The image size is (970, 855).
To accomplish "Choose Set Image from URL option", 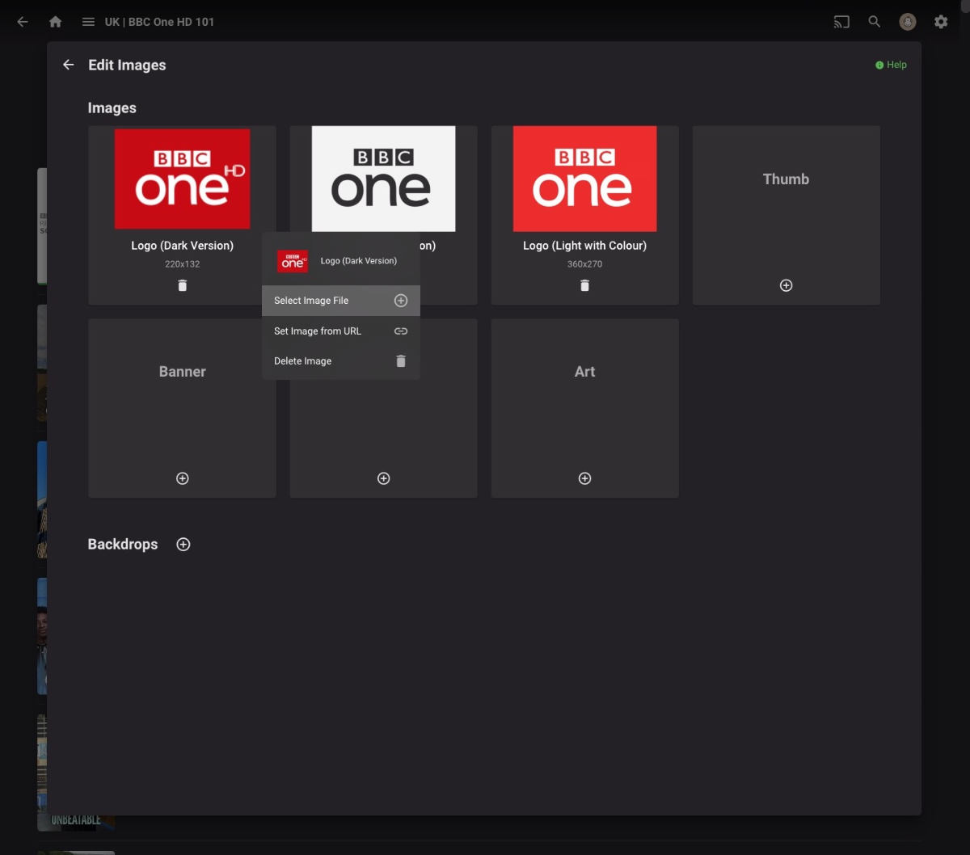I will 341,331.
